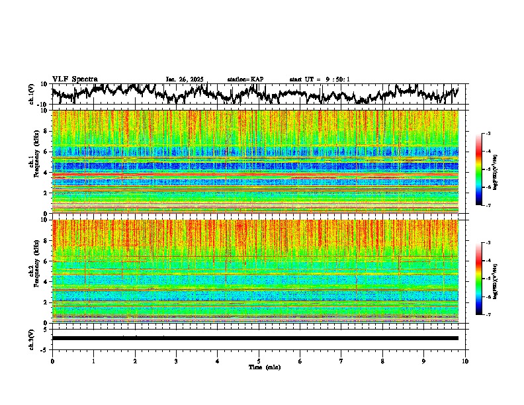Click time axis tick label "2"
The height and width of the screenshot is (405, 524).
pyautogui.click(x=135, y=361)
